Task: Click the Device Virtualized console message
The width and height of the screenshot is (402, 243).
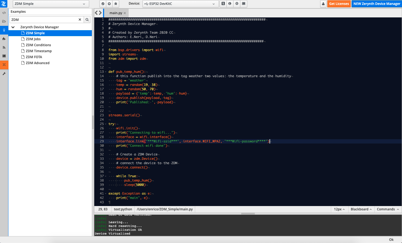Action: 113,234
